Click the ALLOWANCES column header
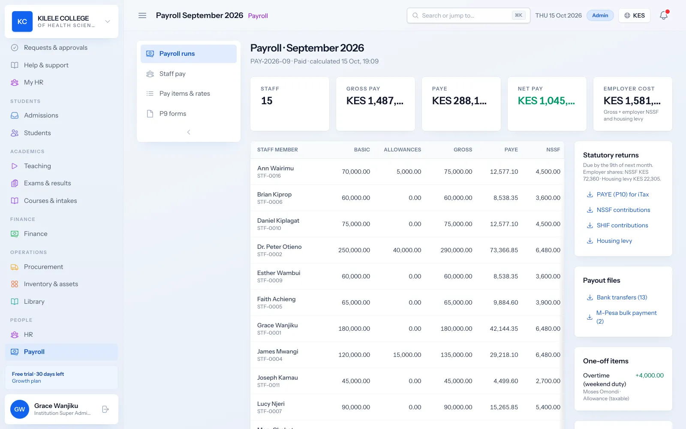 click(402, 150)
